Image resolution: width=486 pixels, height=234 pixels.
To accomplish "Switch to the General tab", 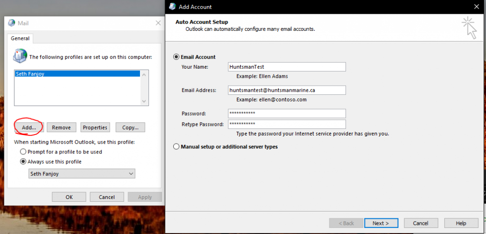I will (20, 38).
